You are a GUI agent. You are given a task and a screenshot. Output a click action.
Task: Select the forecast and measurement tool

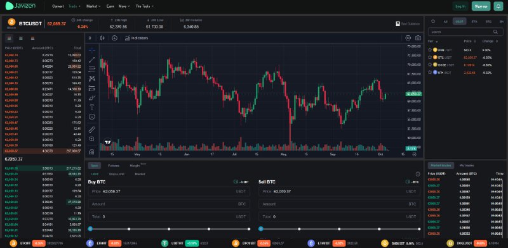[x=92, y=88]
